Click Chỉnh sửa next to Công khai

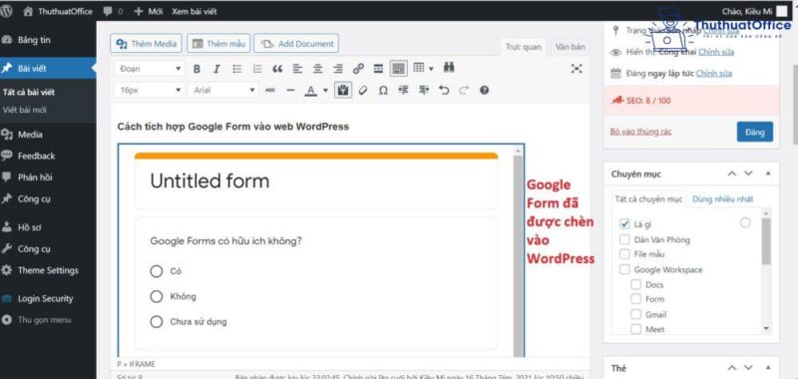pyautogui.click(x=716, y=52)
